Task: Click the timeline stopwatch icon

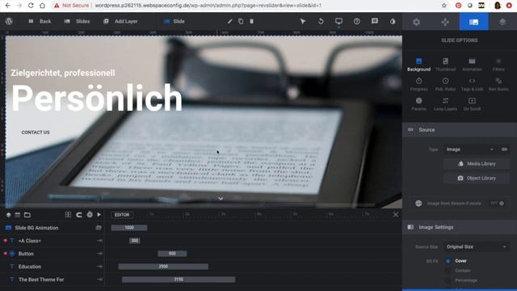Action: pyautogui.click(x=90, y=215)
